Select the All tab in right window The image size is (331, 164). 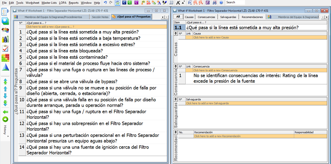point(178,17)
